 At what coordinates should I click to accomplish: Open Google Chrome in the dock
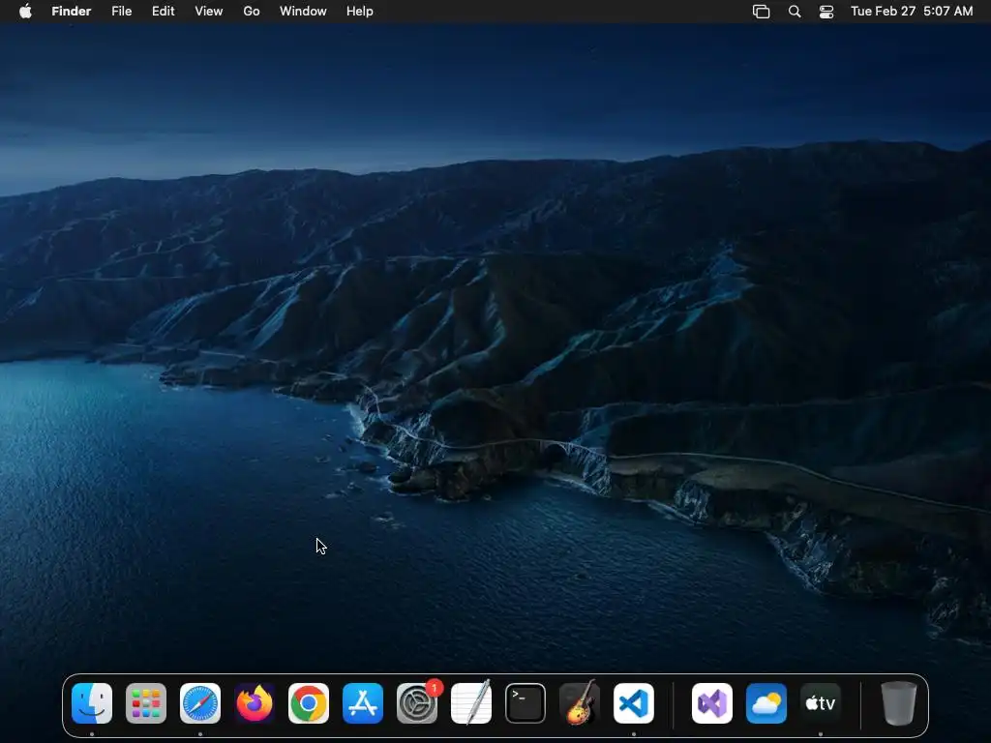coord(309,703)
